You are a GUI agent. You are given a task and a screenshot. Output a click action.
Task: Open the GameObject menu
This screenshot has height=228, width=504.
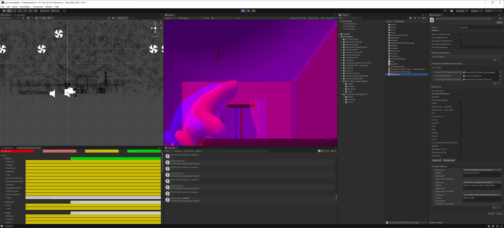coord(25,7)
